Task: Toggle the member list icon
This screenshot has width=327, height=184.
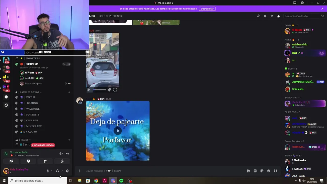Action: coord(278,16)
